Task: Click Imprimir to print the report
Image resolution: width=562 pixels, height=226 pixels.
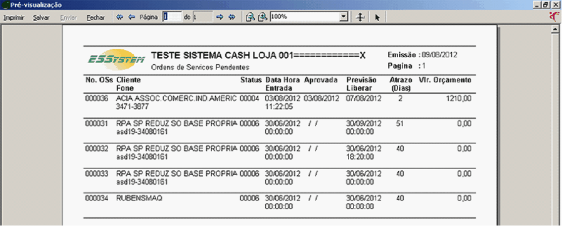Action: tap(14, 17)
